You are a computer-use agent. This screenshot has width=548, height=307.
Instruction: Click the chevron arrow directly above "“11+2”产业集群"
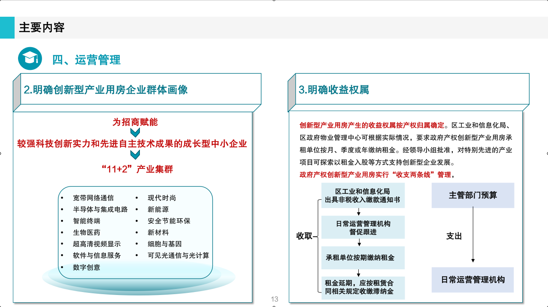tap(135, 155)
